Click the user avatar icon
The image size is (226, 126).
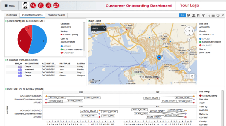point(25,5)
